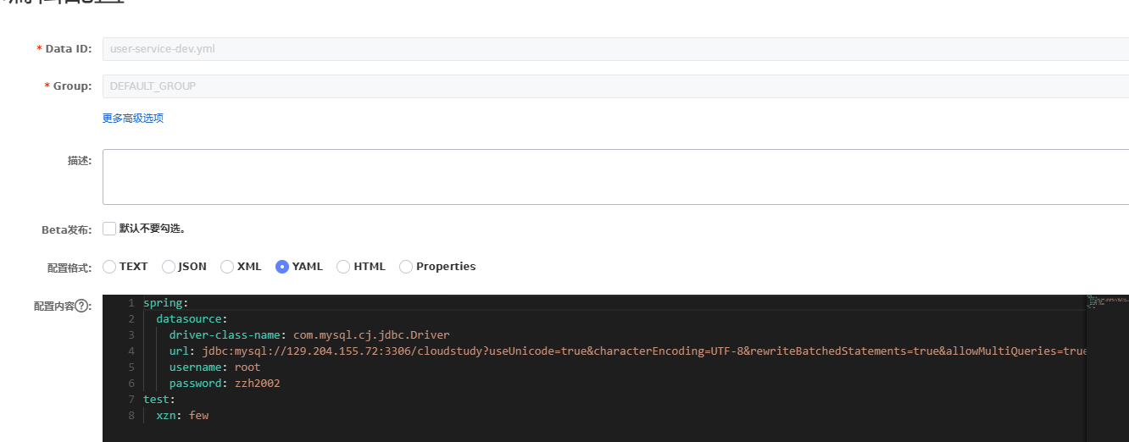Select the TEXT format radio button
This screenshot has width=1129, height=442.
109,267
